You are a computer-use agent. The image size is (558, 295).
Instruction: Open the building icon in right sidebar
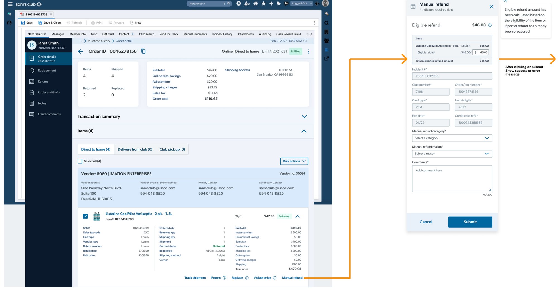tap(326, 32)
